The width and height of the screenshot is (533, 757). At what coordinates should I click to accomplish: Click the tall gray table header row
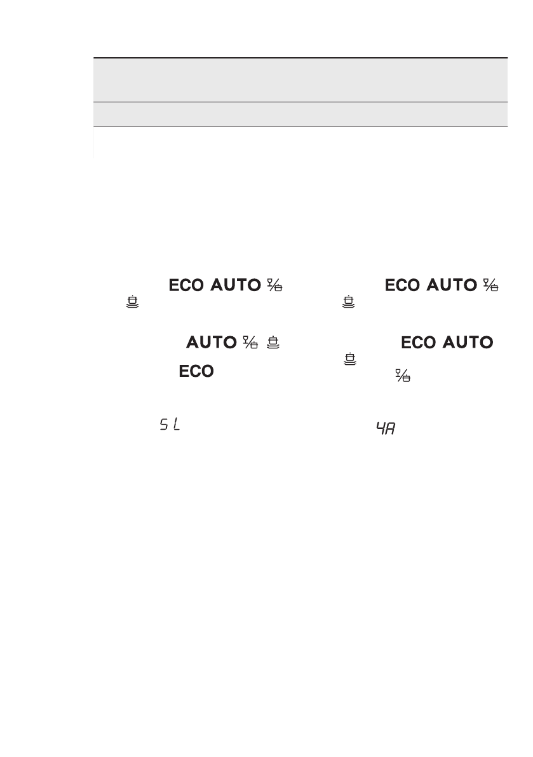point(300,79)
